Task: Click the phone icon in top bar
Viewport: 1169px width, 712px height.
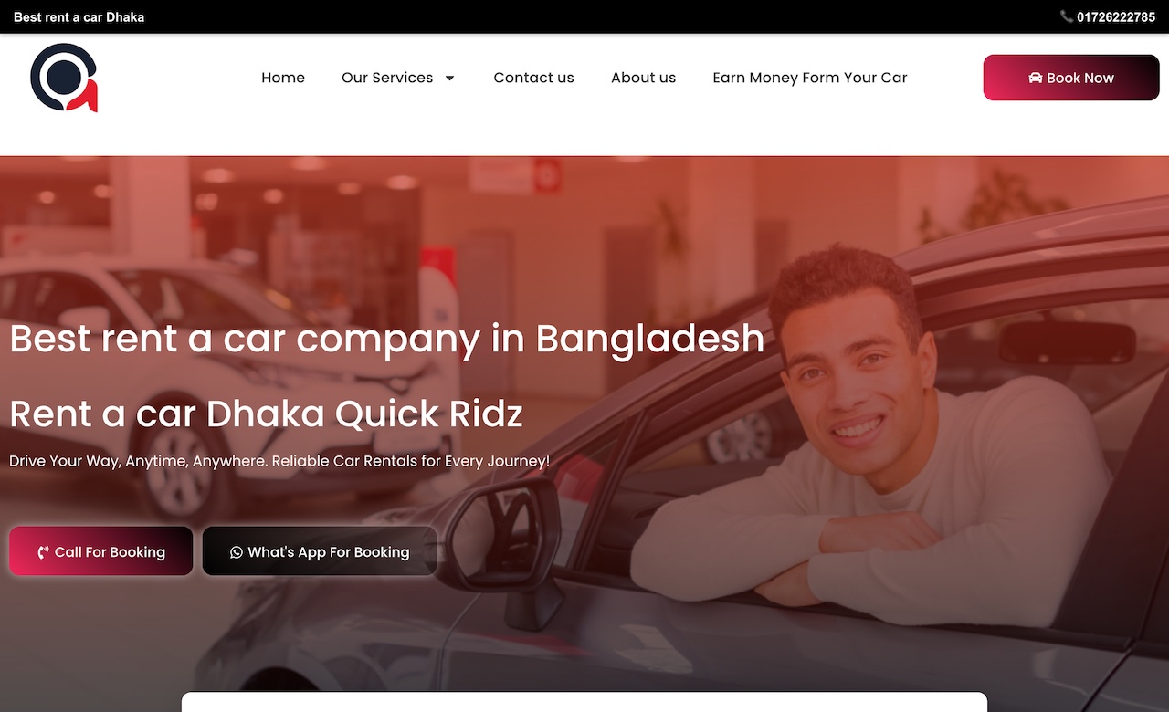Action: coord(1066,16)
